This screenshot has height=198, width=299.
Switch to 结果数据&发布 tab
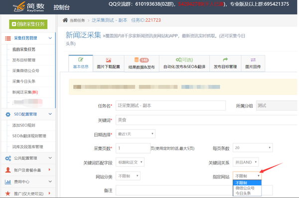click(142, 63)
